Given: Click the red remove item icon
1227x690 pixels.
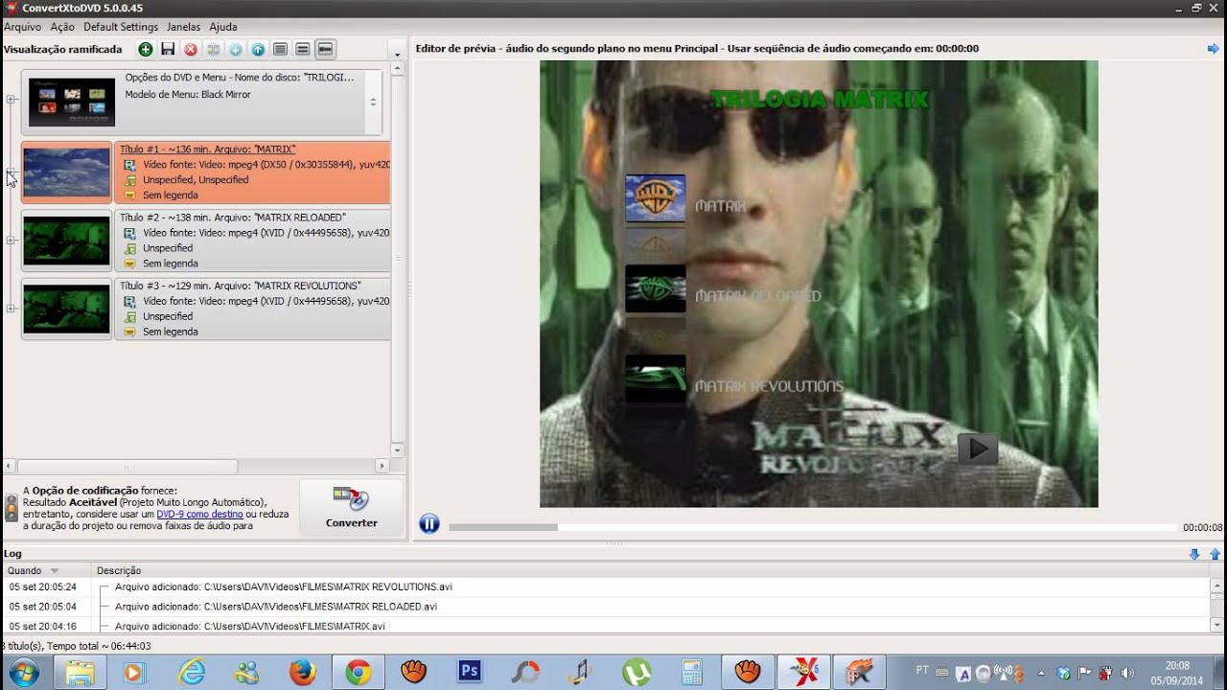Looking at the screenshot, I should 191,49.
